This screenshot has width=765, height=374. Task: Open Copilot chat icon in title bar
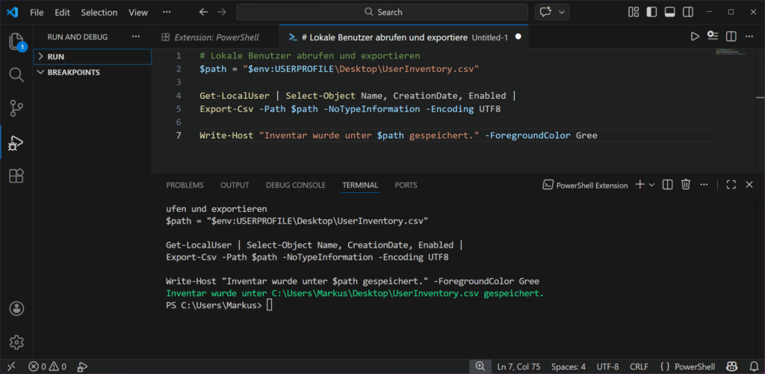click(546, 12)
